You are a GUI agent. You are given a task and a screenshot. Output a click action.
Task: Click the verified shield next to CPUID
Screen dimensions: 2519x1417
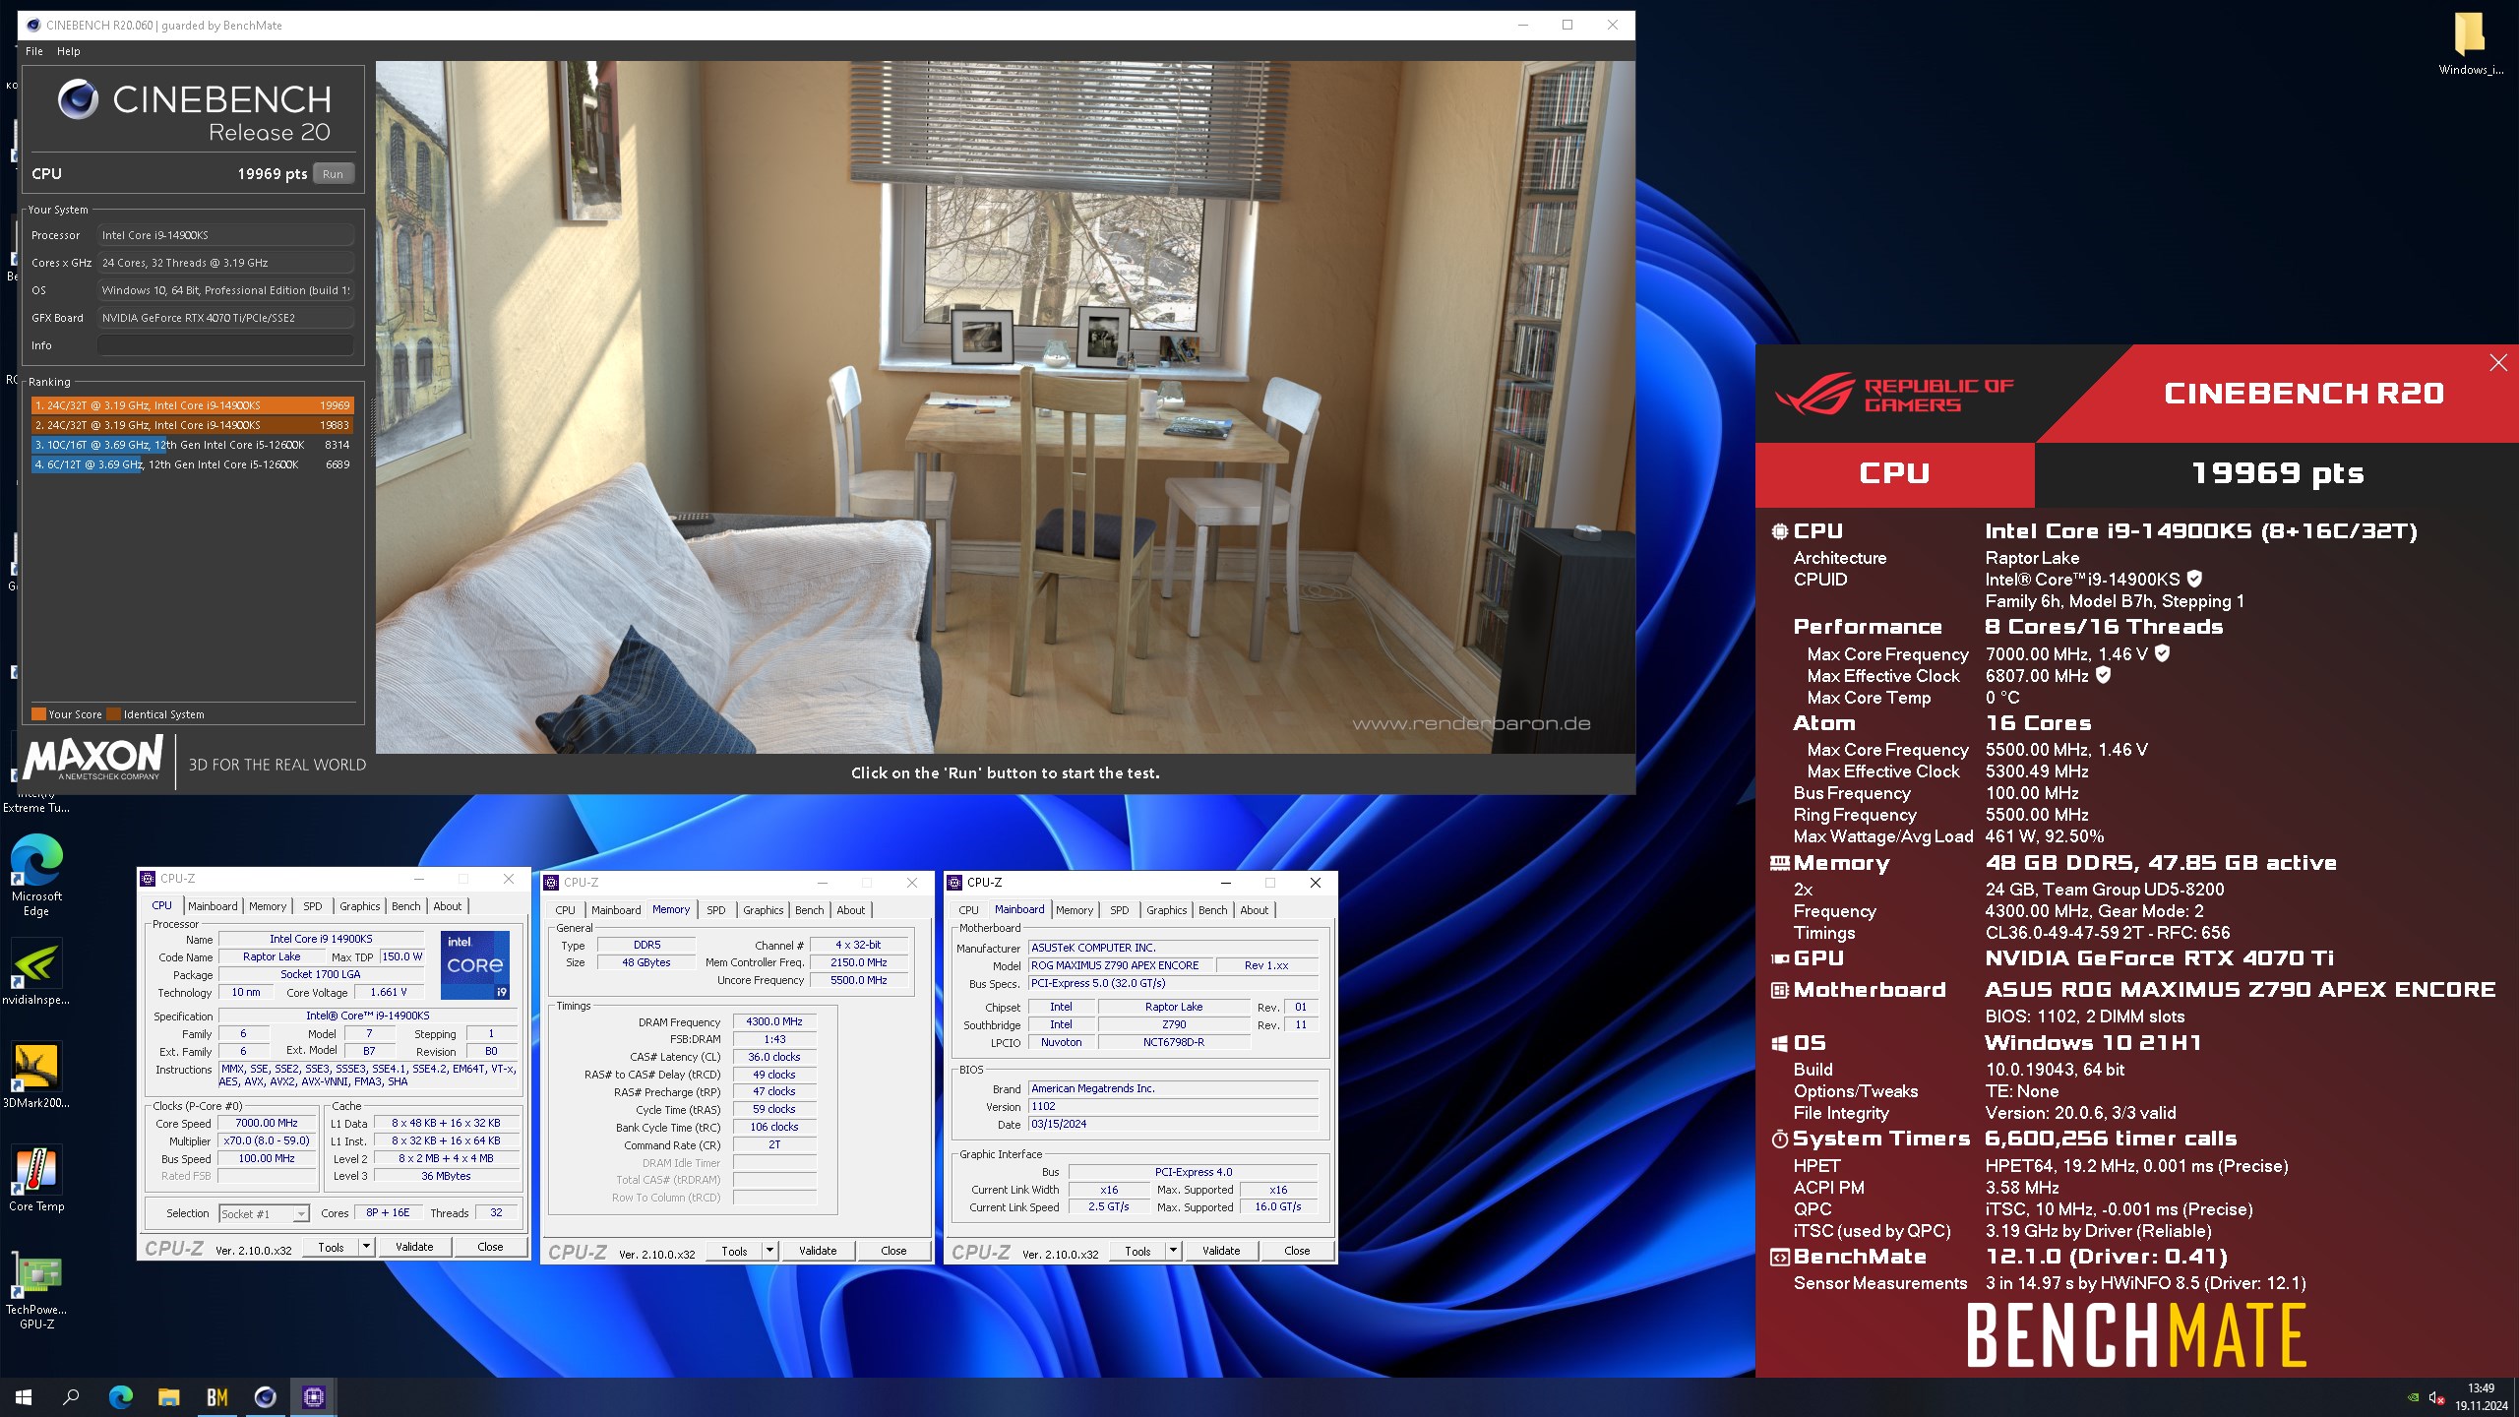click(x=2194, y=579)
